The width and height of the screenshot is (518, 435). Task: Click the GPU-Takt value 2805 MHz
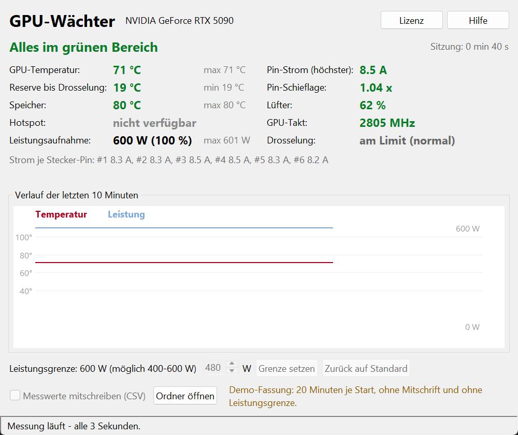387,123
